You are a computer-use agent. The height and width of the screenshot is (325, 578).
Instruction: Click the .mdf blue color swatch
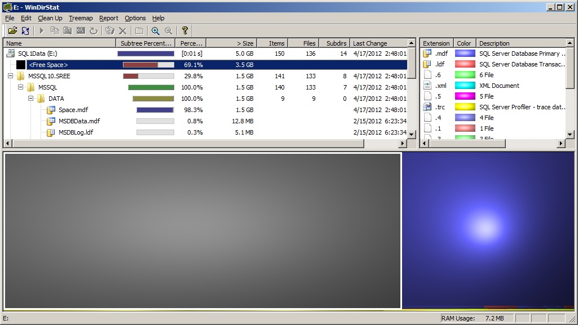pos(465,54)
